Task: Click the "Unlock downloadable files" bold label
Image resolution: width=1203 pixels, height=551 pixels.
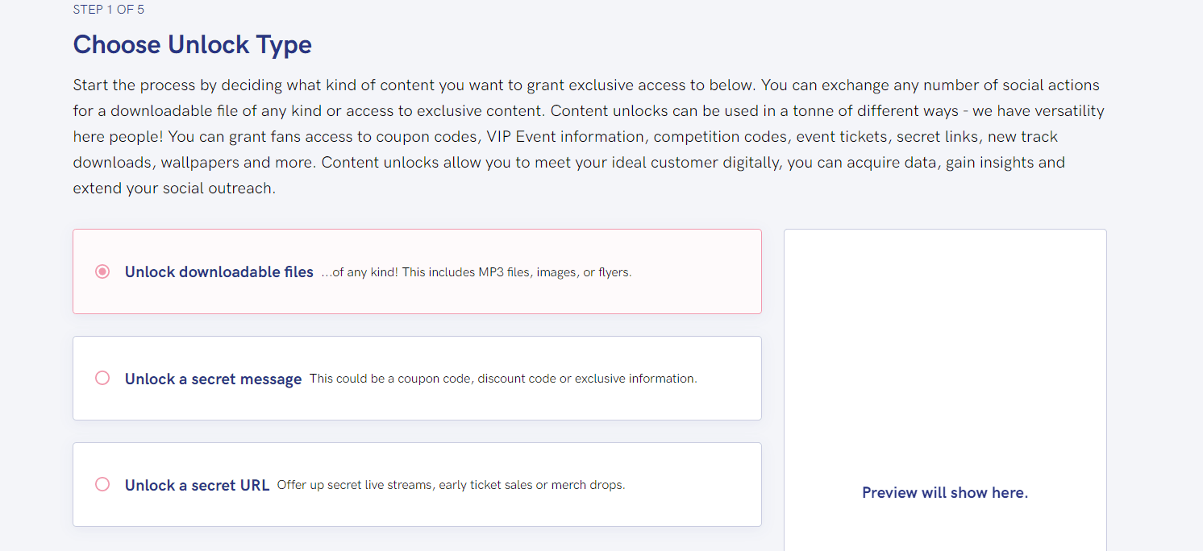Action: click(219, 271)
